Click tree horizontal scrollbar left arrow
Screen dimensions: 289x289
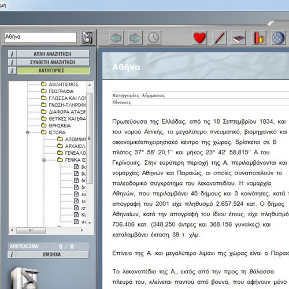click(x=12, y=230)
